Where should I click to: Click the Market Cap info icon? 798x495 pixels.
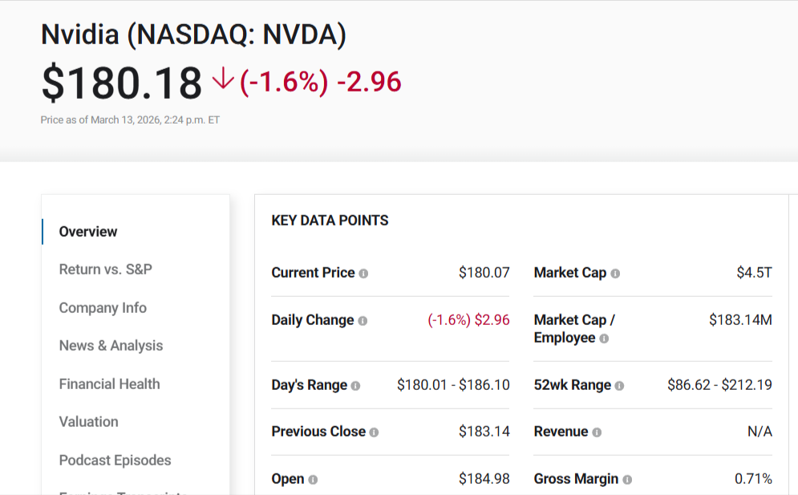coord(615,273)
